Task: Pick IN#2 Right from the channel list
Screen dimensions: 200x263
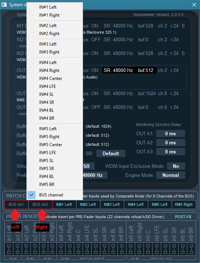Action: (x=55, y=34)
